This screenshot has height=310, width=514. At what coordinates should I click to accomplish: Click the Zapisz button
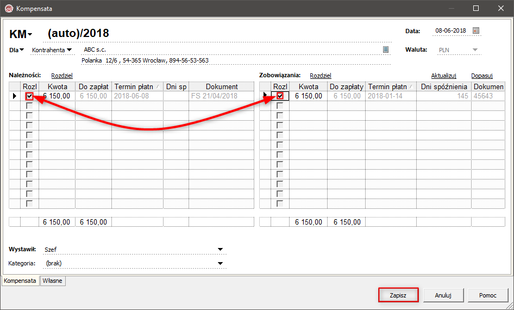[x=398, y=295]
